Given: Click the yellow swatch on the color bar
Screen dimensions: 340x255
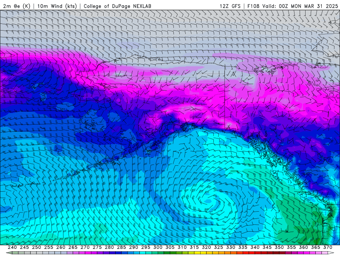Looking at the screenshot, I should tap(197, 252).
